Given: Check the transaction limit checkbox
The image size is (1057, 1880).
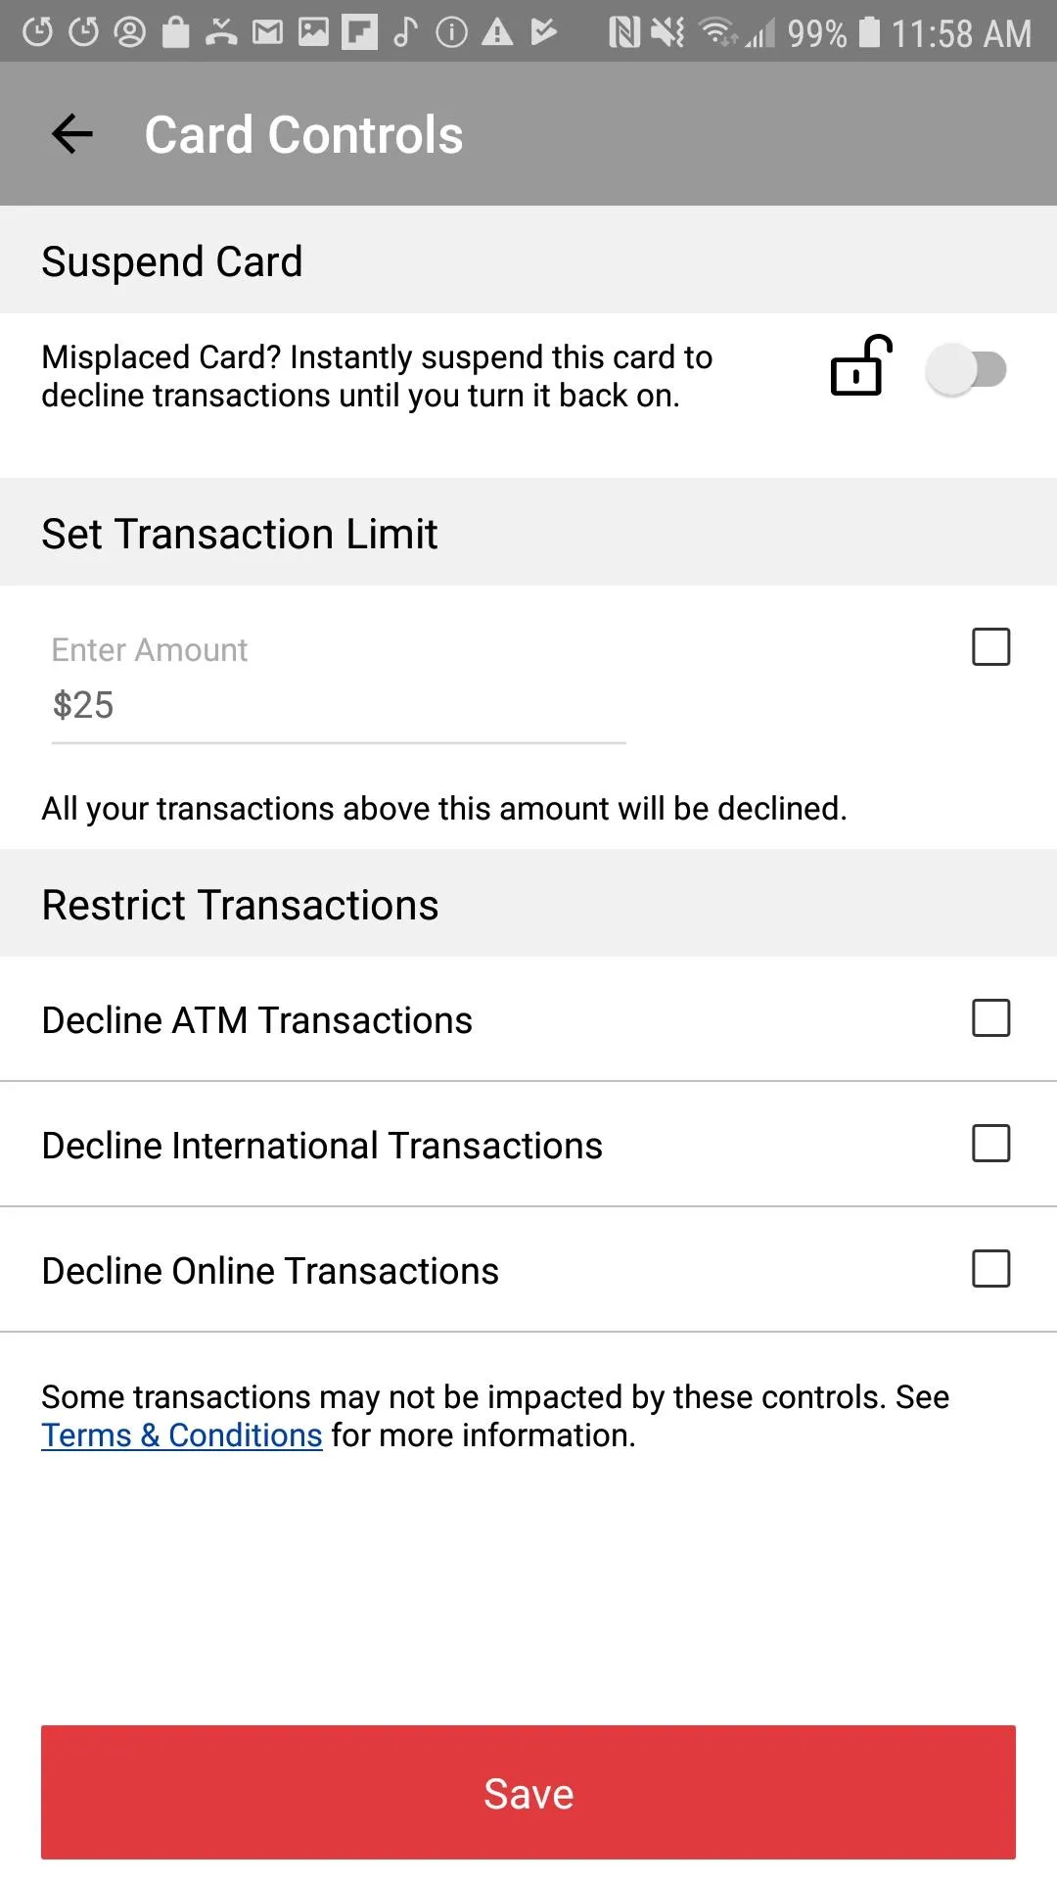Looking at the screenshot, I should [990, 647].
